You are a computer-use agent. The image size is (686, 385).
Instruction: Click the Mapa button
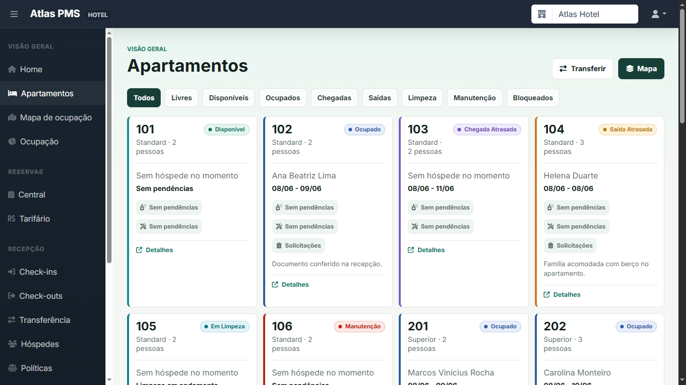point(641,69)
